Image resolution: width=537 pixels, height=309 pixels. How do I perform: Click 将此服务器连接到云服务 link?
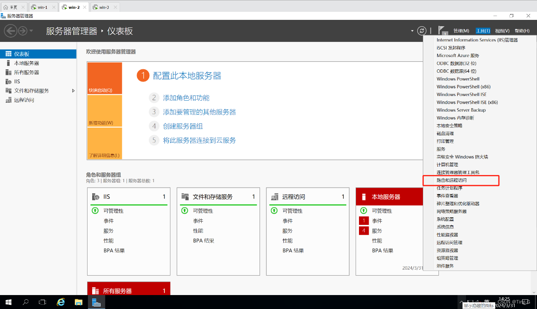[x=199, y=140]
